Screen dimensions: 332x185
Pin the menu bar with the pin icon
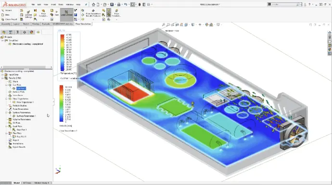coord(86,4)
